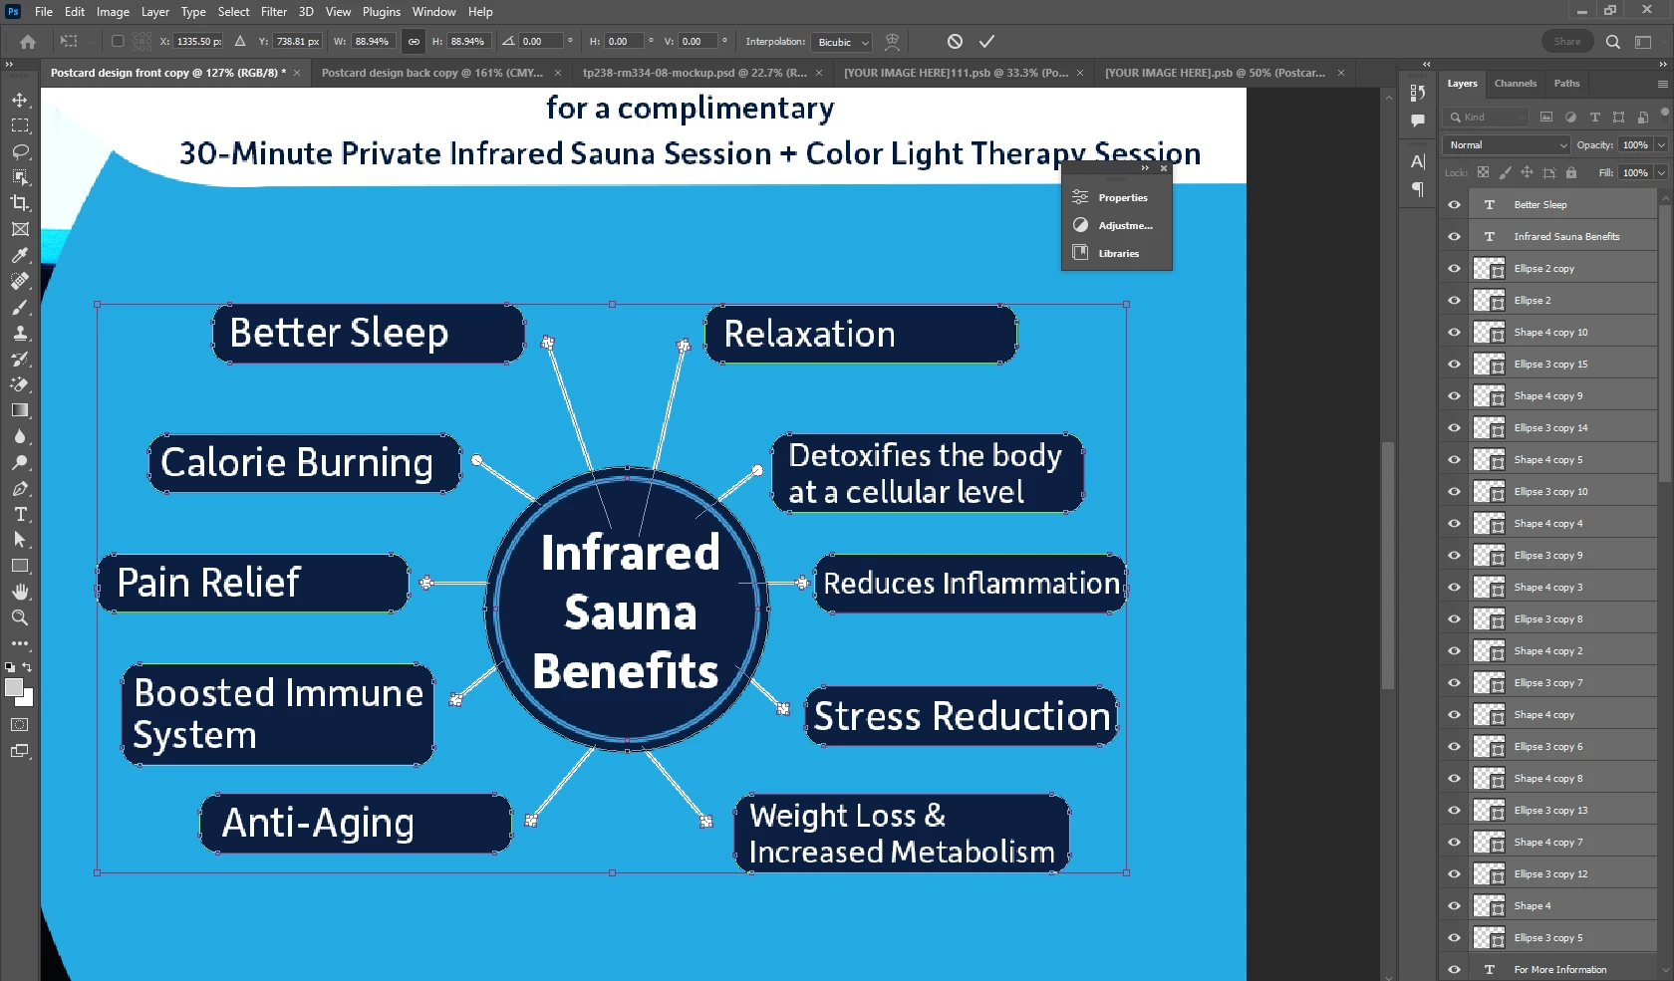Open the Libraries panel button
The height and width of the screenshot is (981, 1674).
pyautogui.click(x=1117, y=253)
